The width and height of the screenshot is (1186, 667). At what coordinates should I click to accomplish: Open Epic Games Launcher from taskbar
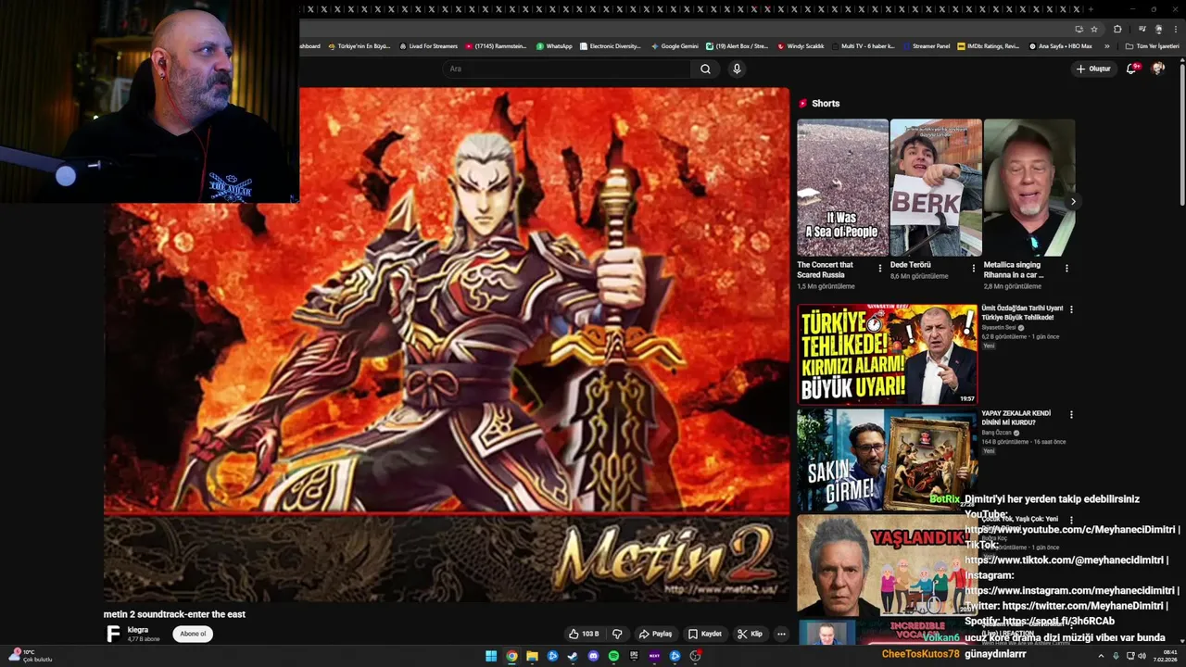click(x=634, y=656)
